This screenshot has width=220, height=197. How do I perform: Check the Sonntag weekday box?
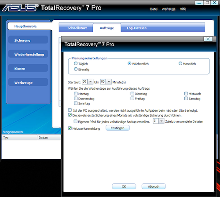pos(76,103)
